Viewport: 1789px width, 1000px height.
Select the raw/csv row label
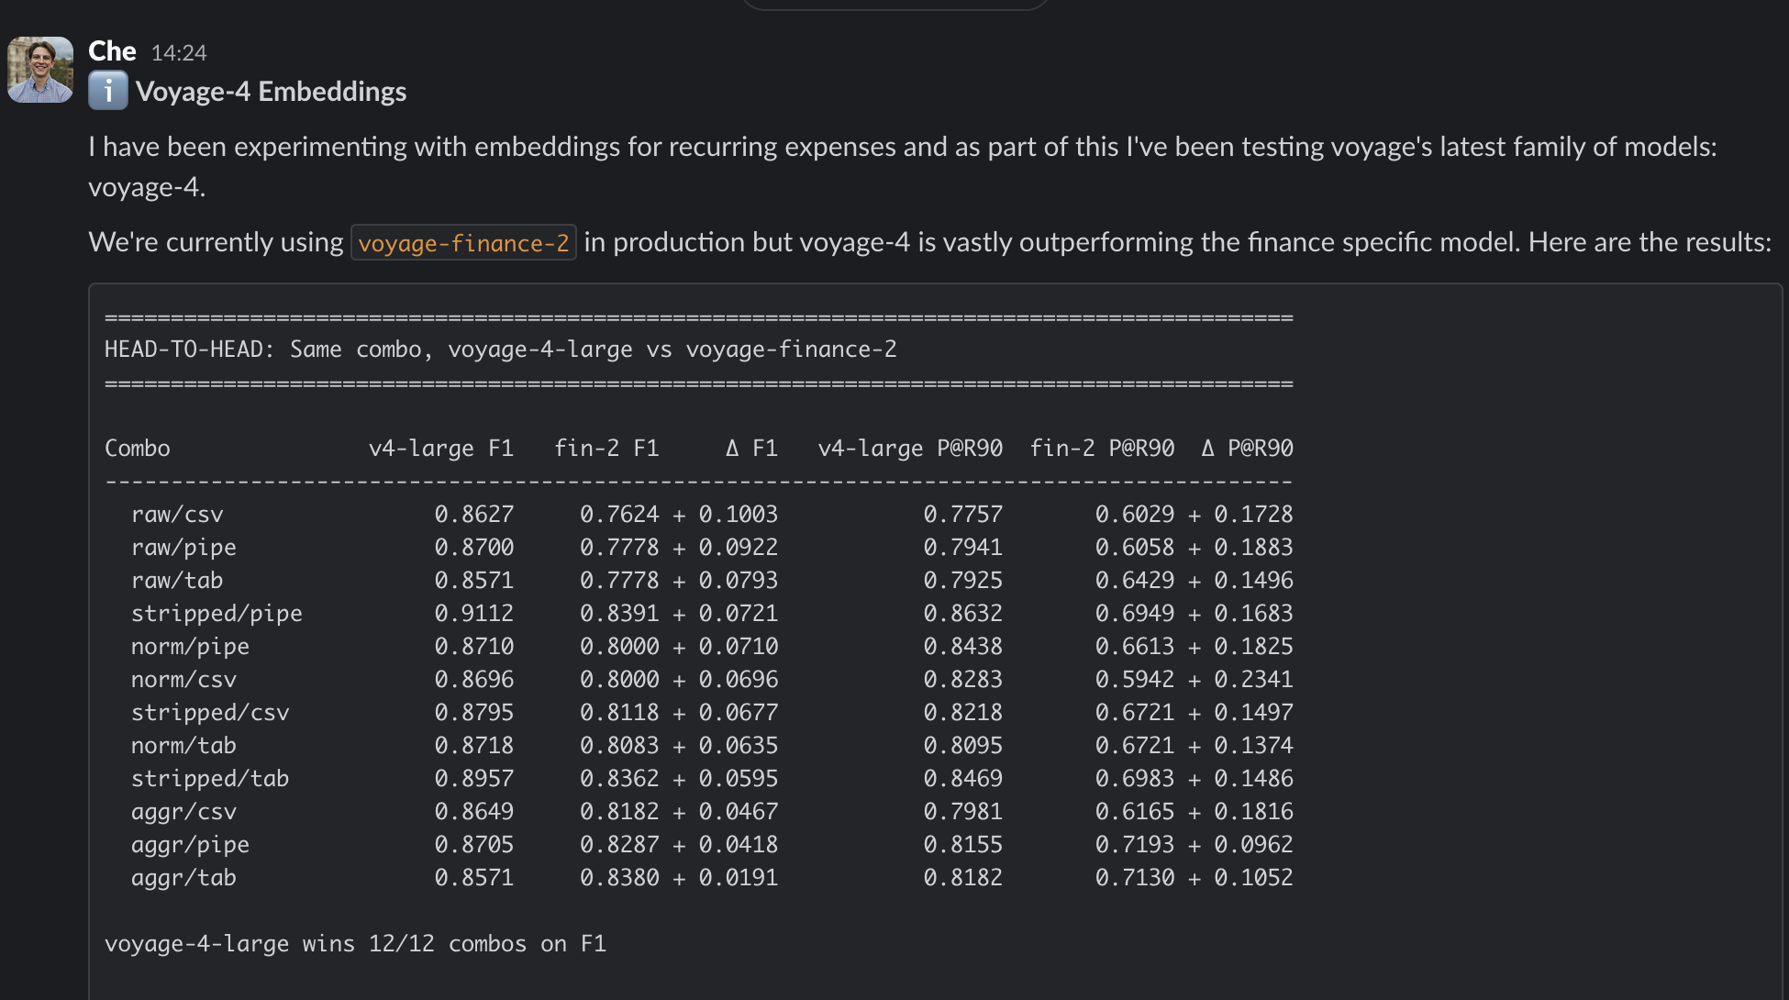[177, 515]
